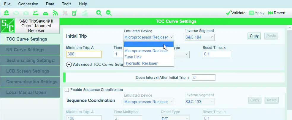Go to the Communication Settings tab

click(x=30, y=82)
